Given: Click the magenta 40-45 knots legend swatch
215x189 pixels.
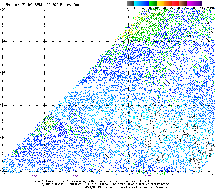Looking at the screenshot, I should pos(191,3).
